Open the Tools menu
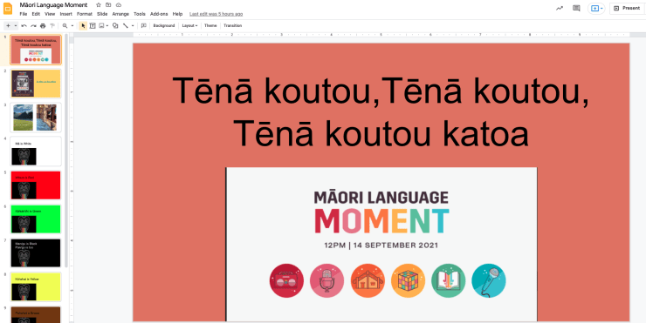This screenshot has height=323, width=646. [x=140, y=14]
